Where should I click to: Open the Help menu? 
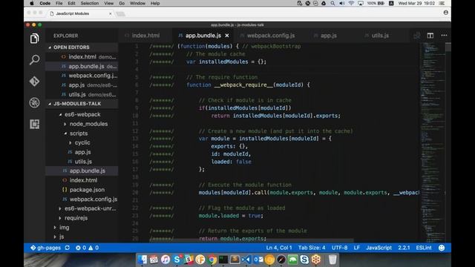tap(155, 3)
